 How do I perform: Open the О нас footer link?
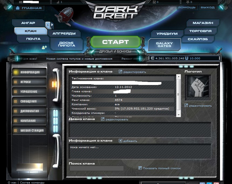click(x=12, y=183)
